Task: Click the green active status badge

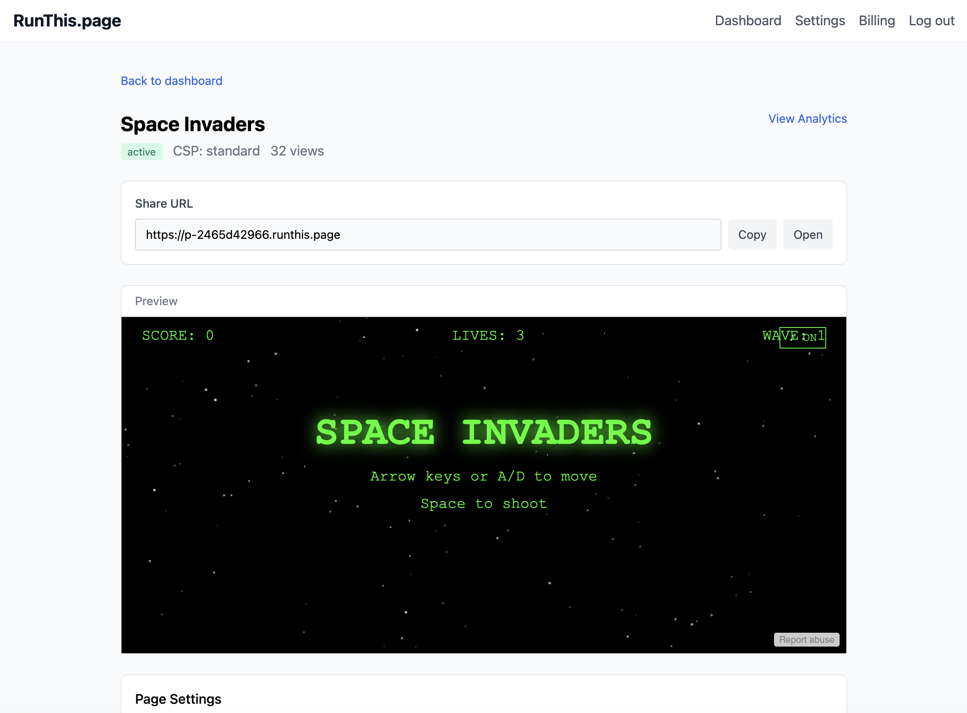Action: pyautogui.click(x=141, y=152)
